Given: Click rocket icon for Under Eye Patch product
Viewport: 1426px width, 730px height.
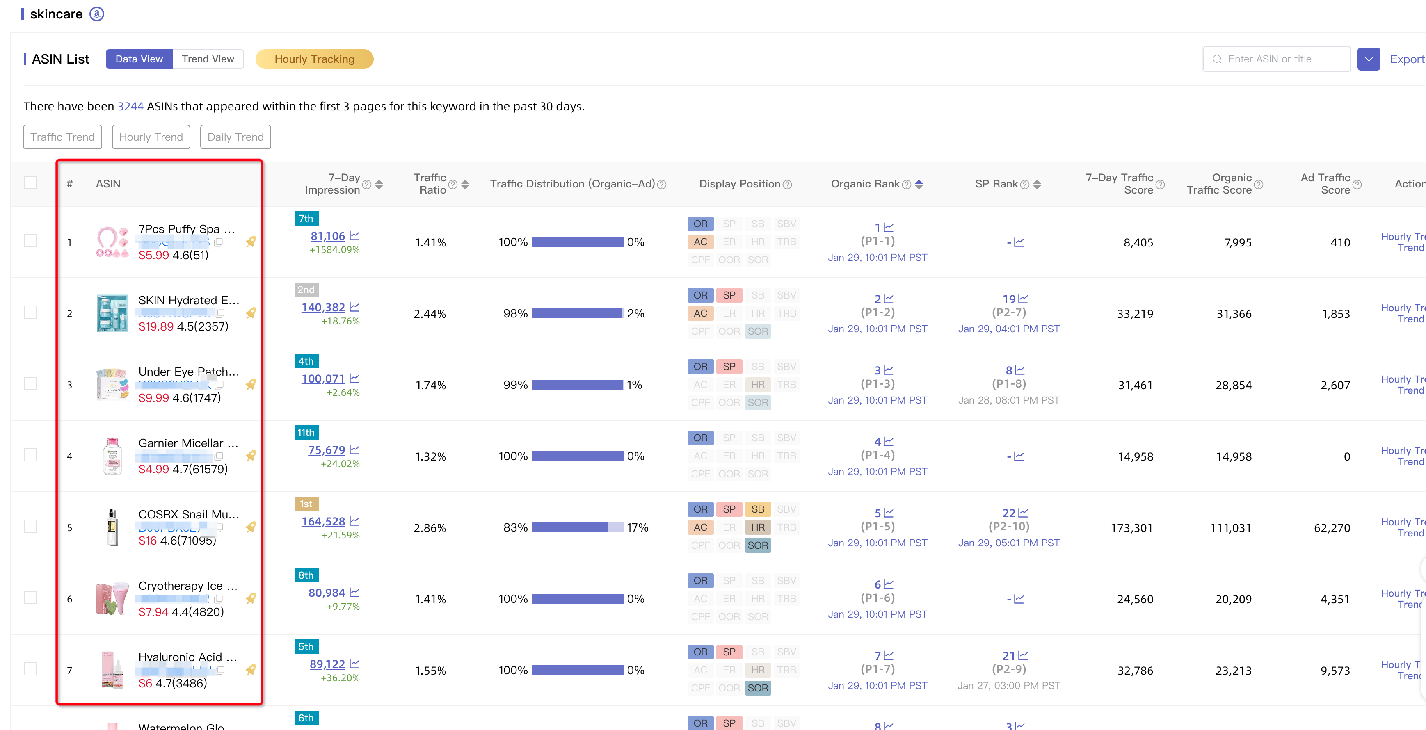Looking at the screenshot, I should 251,385.
